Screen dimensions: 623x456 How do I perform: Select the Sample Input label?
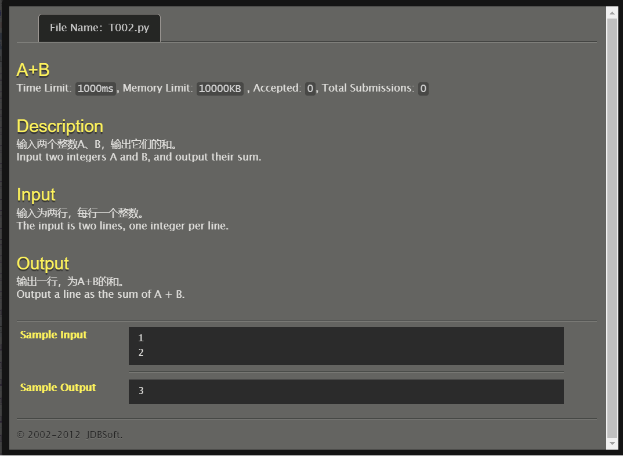(53, 334)
